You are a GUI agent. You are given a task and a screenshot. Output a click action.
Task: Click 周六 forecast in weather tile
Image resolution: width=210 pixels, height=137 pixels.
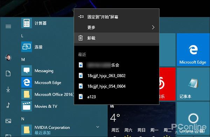point(128,130)
